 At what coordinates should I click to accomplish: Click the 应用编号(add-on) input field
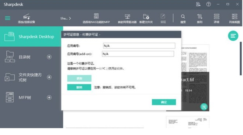[x=138, y=54]
